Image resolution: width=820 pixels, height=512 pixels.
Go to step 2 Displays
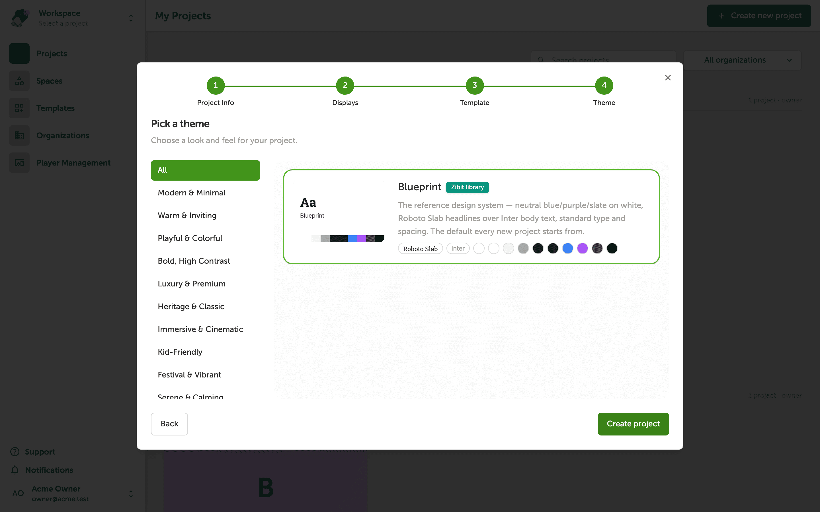(x=345, y=85)
